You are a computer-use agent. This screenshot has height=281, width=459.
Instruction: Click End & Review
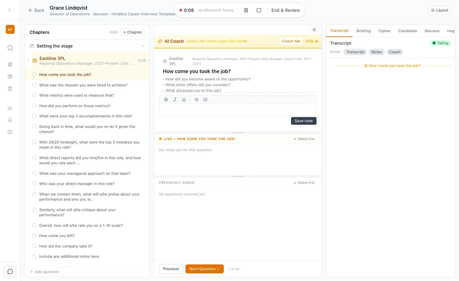pyautogui.click(x=285, y=10)
